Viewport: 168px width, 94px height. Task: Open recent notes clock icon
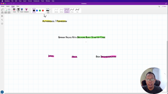point(2,24)
